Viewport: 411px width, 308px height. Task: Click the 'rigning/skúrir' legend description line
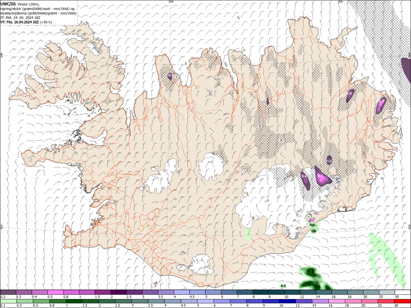(x=37, y=9)
